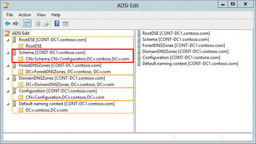256x144 pixels.
Task: Click the Back arrow in the toolbar
Action: pos(8,24)
